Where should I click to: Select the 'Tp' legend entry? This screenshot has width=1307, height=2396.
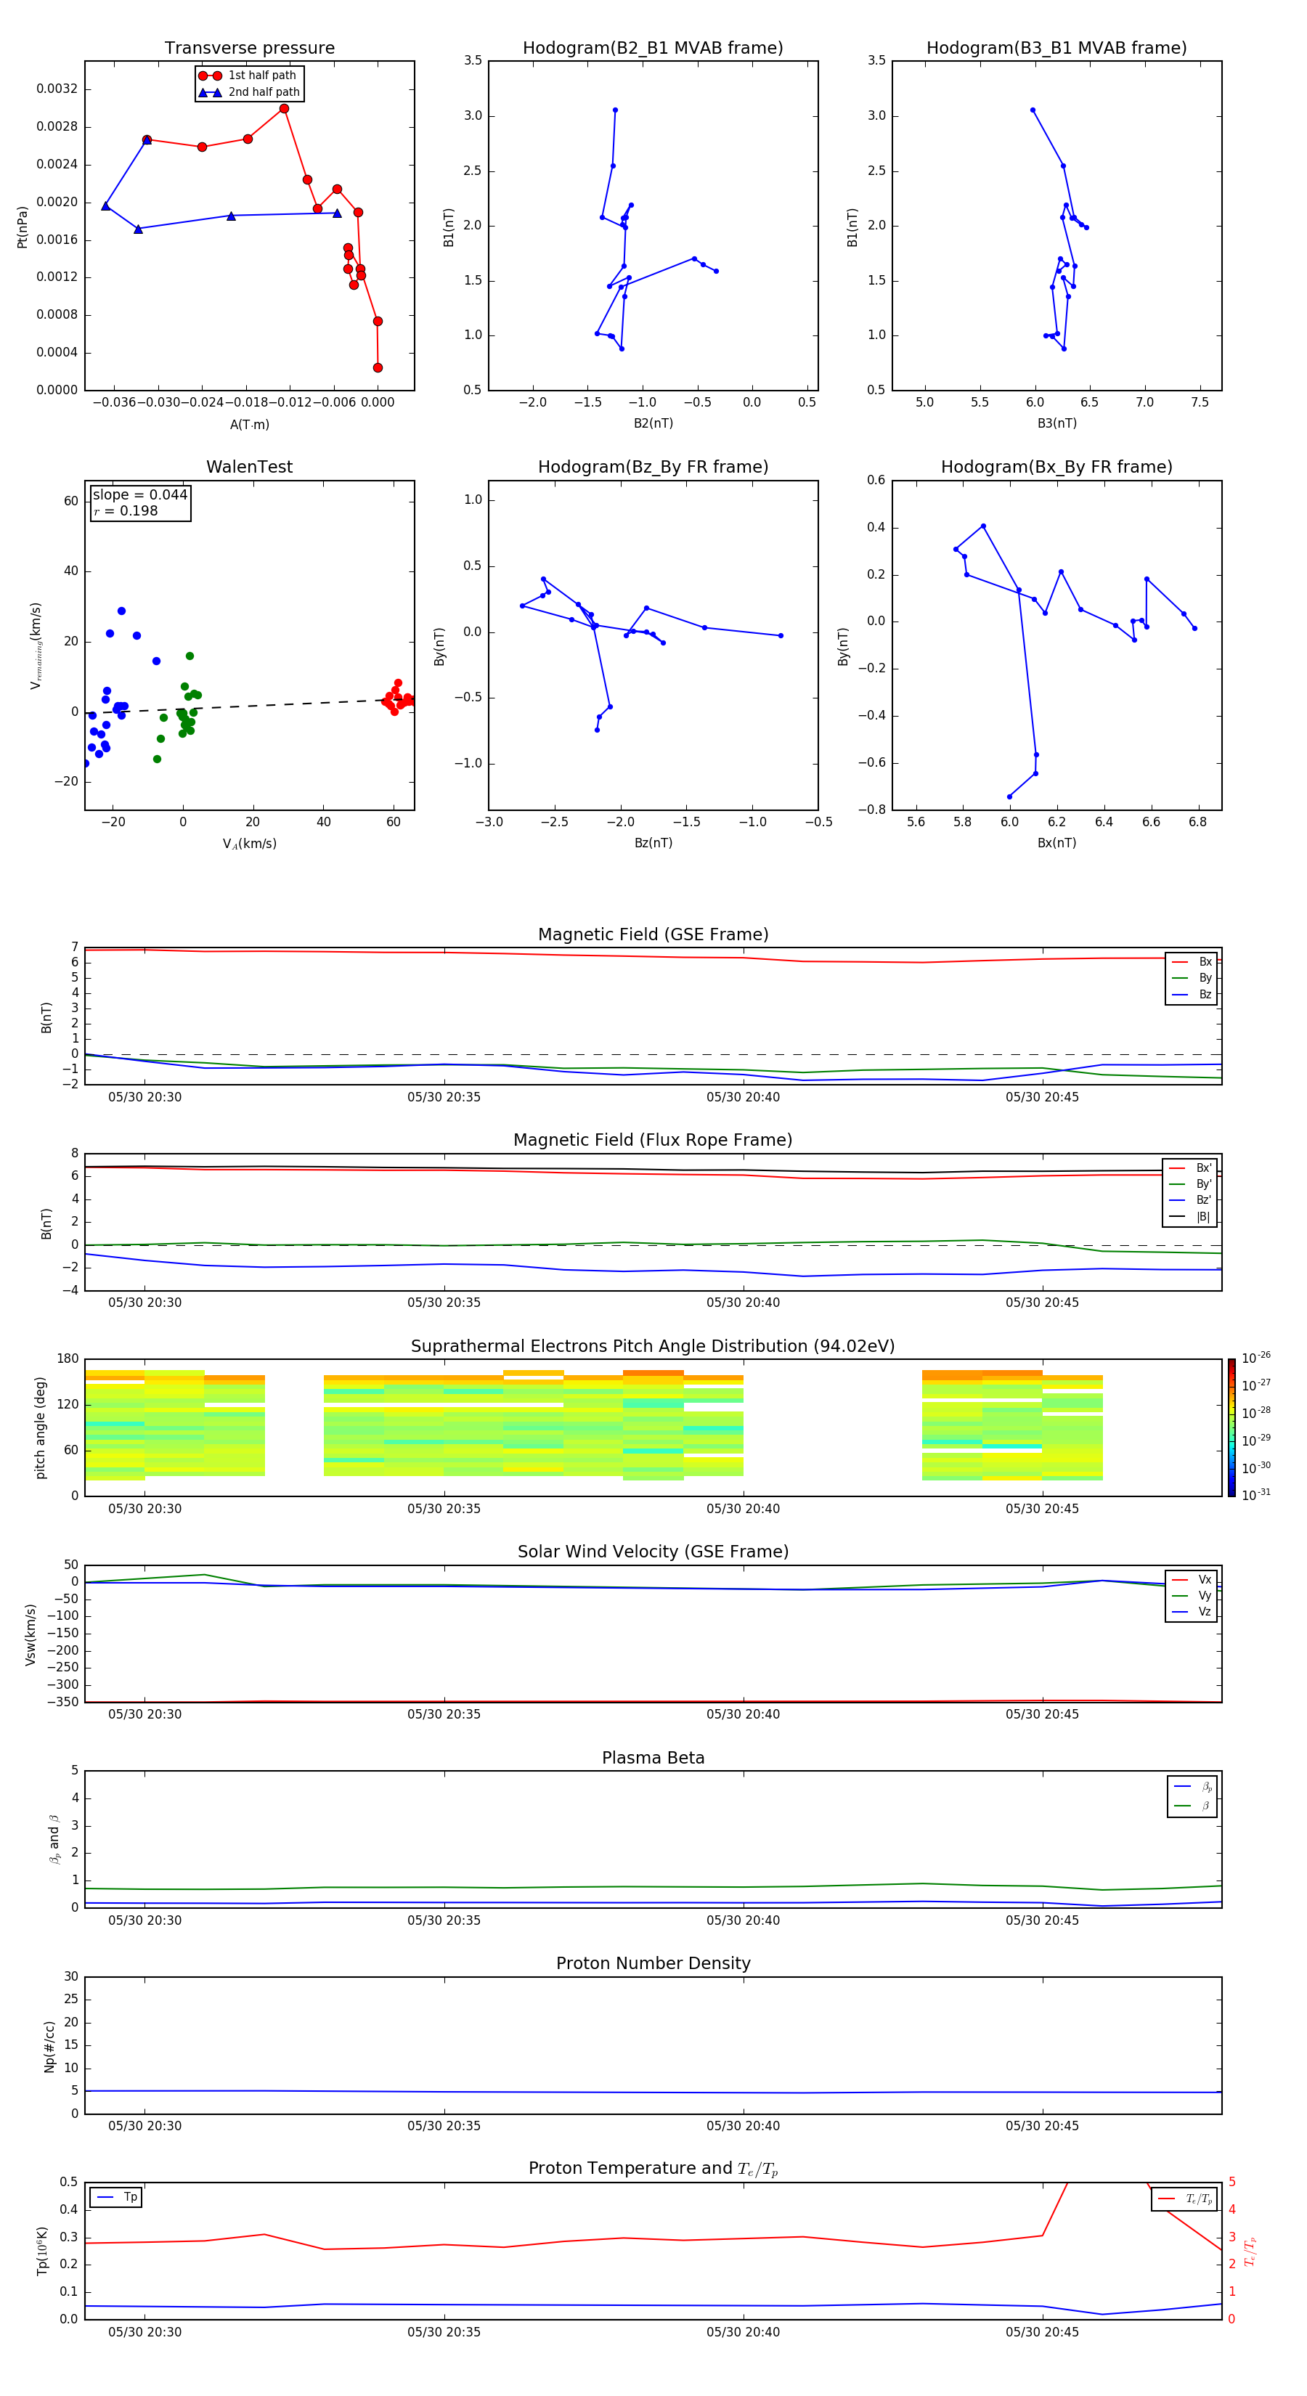pyautogui.click(x=116, y=2197)
